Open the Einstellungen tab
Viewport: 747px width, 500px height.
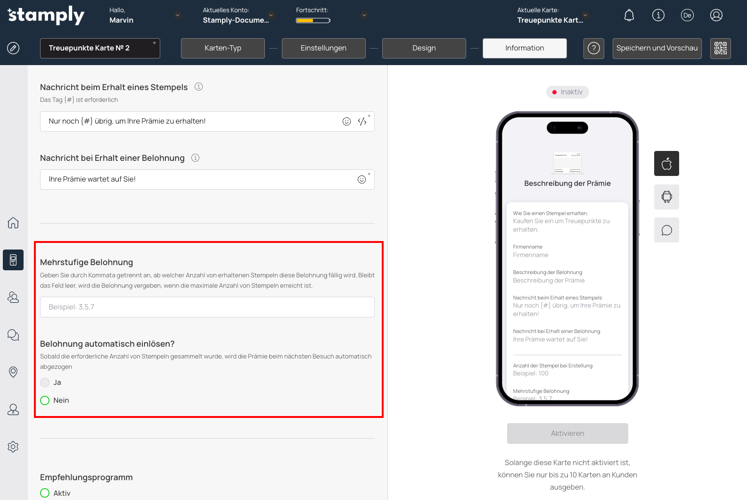[x=323, y=48]
